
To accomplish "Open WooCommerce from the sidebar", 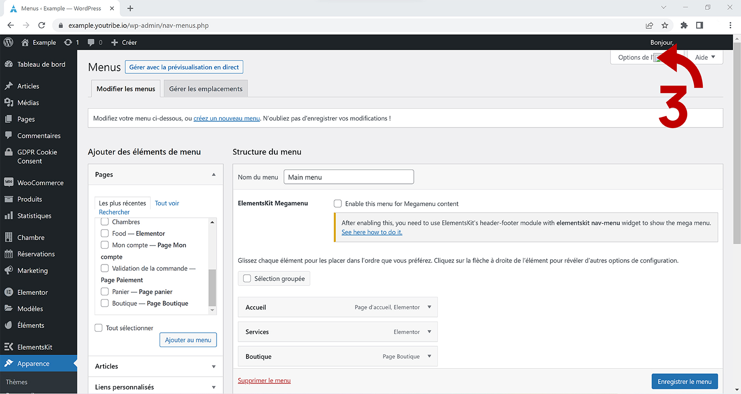I will click(x=40, y=183).
